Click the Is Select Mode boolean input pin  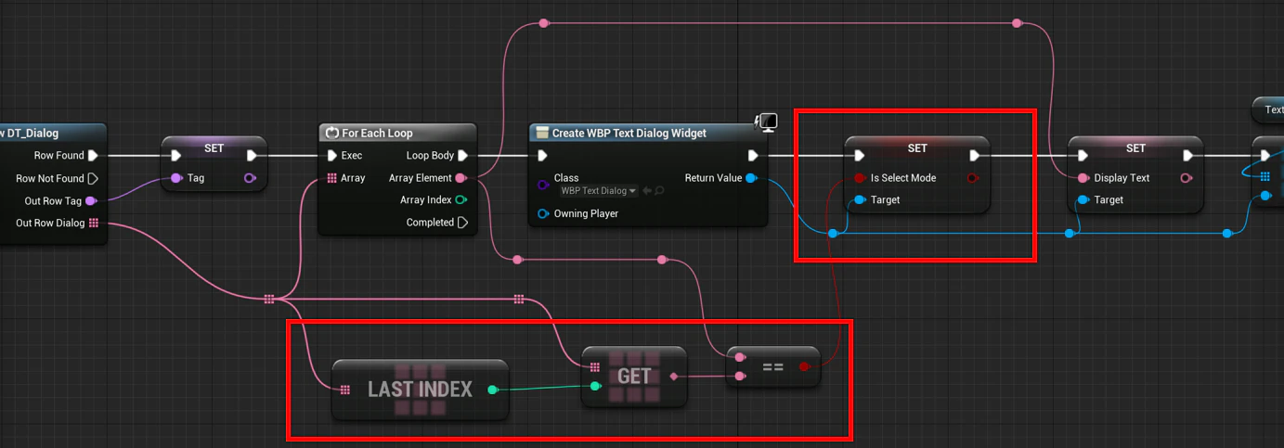coord(860,178)
